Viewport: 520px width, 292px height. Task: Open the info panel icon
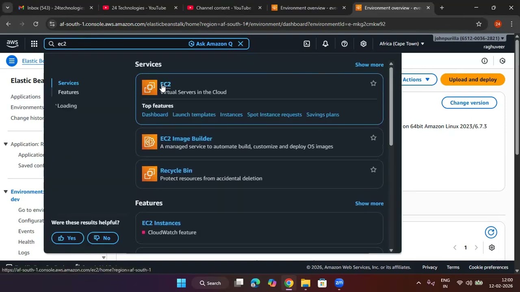tap(485, 61)
